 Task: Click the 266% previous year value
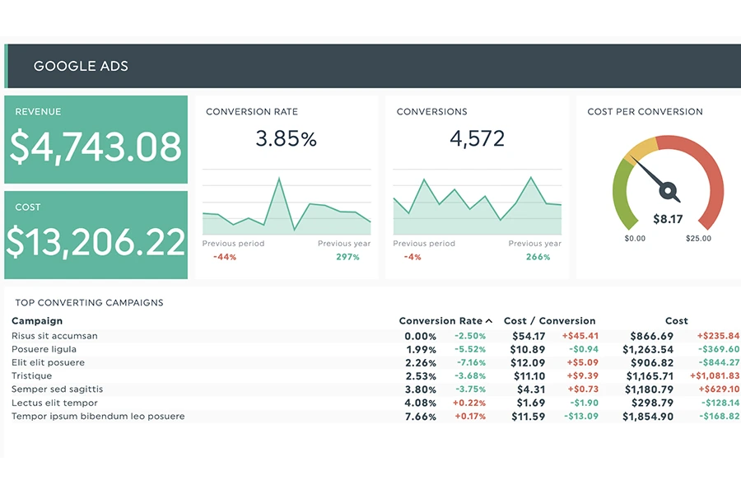tap(538, 257)
